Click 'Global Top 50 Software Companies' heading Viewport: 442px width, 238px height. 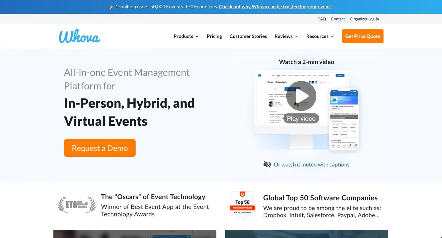[x=320, y=198]
